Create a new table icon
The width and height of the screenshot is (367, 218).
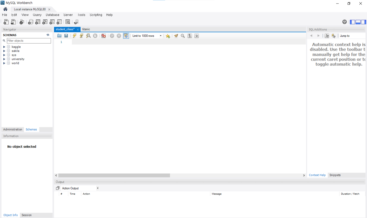(38, 22)
